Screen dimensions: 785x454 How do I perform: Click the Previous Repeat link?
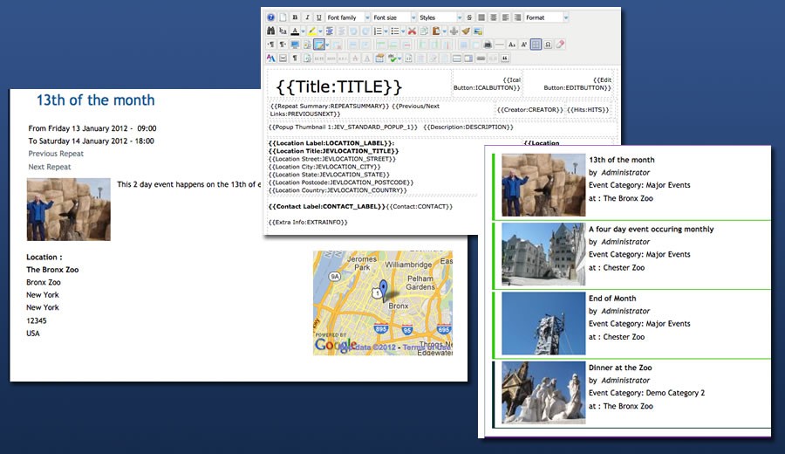(x=56, y=154)
